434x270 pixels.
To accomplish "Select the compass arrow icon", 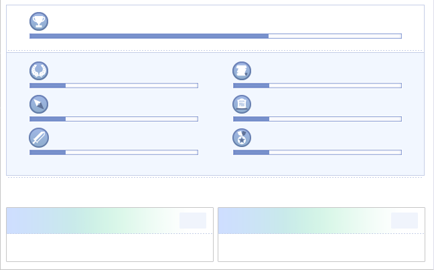I will point(39,104).
